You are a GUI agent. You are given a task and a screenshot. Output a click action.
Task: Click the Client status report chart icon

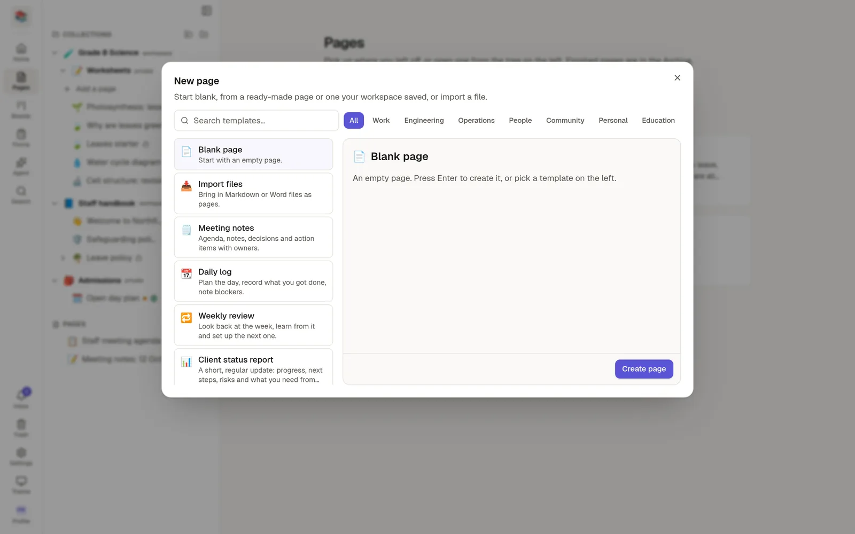(186, 362)
